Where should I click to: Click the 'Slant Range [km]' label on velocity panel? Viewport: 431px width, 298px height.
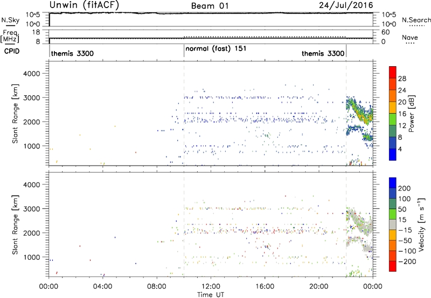[15, 225]
